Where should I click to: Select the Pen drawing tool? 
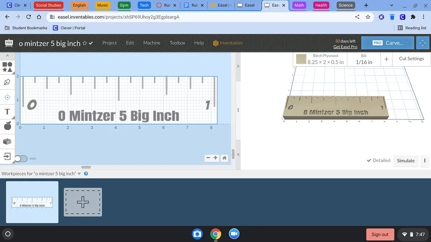[7, 82]
